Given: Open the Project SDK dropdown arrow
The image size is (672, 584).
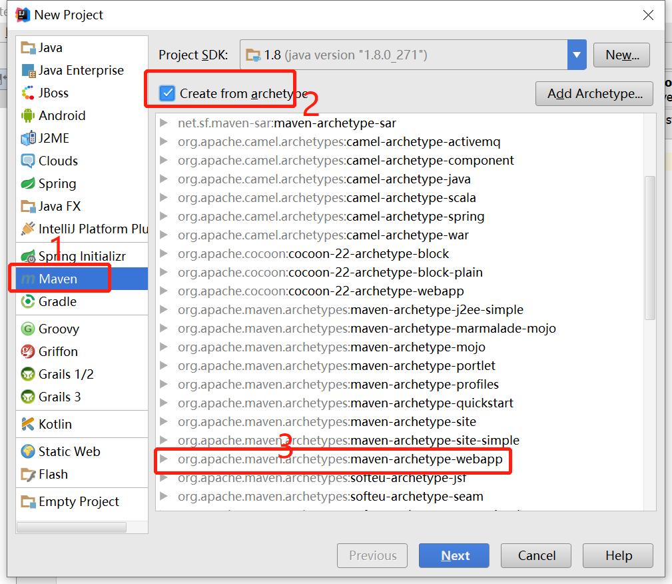Looking at the screenshot, I should pos(577,55).
